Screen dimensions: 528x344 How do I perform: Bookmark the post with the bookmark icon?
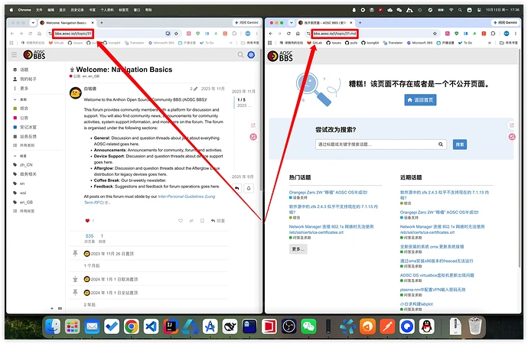pyautogui.click(x=202, y=221)
